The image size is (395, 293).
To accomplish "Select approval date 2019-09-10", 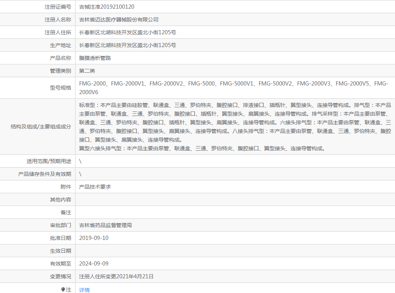I will coord(94,238).
